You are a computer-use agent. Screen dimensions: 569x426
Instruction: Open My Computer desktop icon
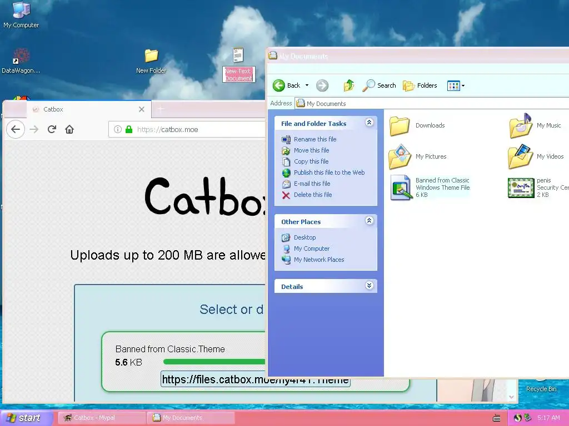[21, 14]
